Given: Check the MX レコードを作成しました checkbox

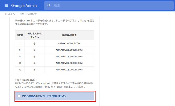Looking at the screenshot, I should [x=19, y=96].
